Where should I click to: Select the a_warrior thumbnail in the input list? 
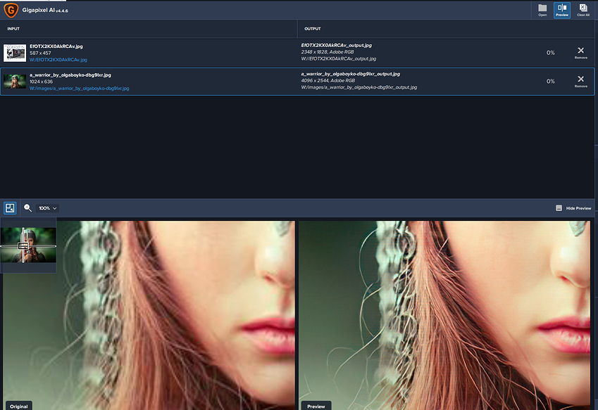[x=15, y=82]
